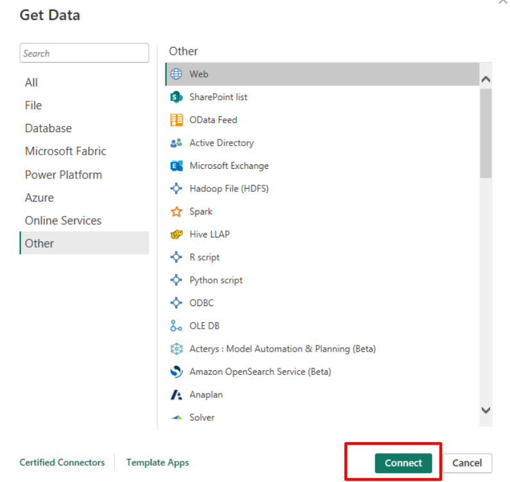Pick Acterys : Model Automation & Planning text

(283, 349)
